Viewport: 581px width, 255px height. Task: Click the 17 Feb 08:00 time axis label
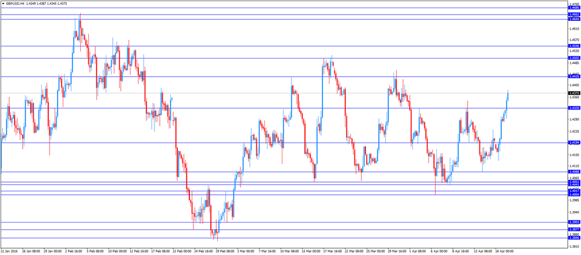[x=160, y=250]
